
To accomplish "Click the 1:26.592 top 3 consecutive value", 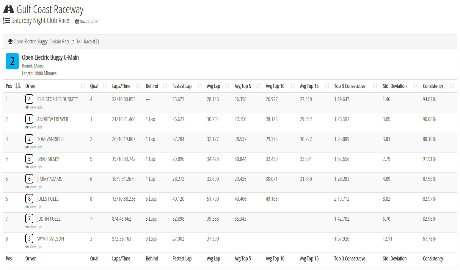I will point(342,119).
